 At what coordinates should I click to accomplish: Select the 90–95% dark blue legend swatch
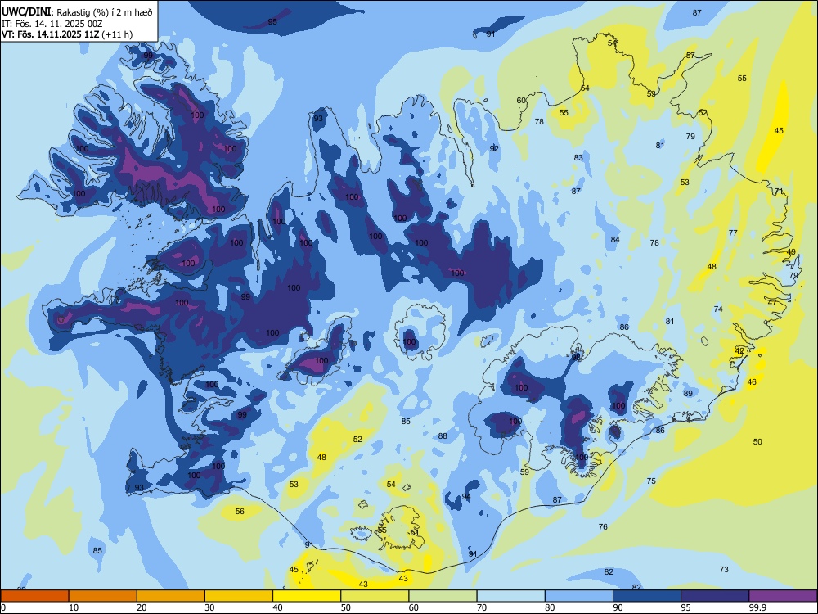647,596
